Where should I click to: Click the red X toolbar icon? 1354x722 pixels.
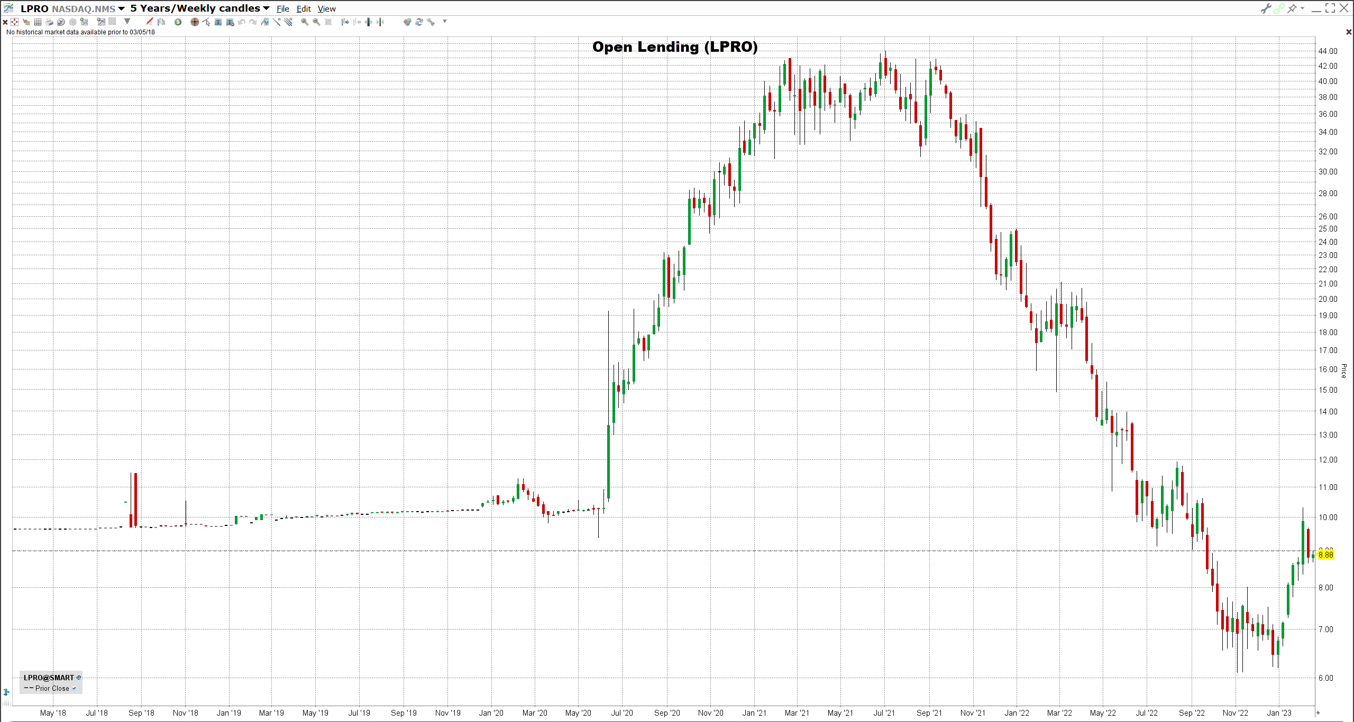(x=5, y=22)
